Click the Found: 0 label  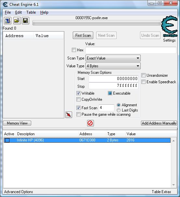9,28
